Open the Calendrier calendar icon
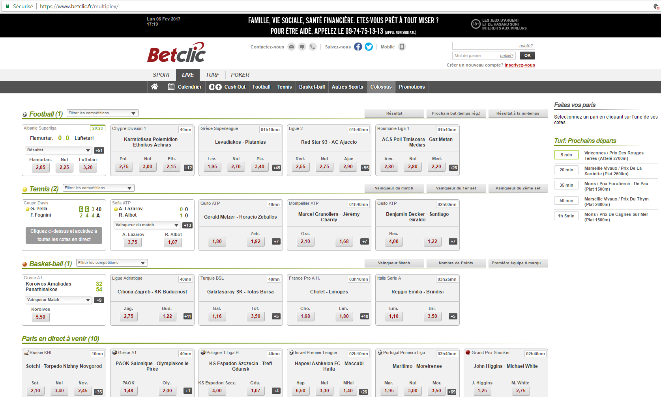The height and width of the screenshot is (397, 661). point(171,87)
